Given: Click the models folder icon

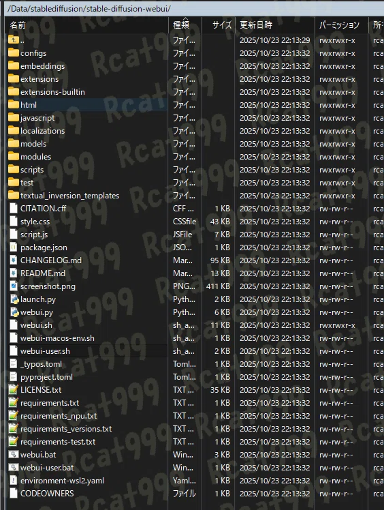Looking at the screenshot, I should (x=14, y=144).
